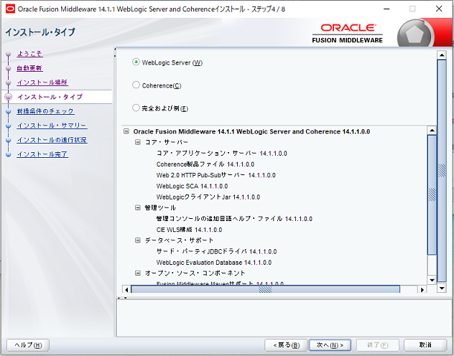The image size is (454, 356).
Task: Click the ヘルプ button
Action: 28,345
